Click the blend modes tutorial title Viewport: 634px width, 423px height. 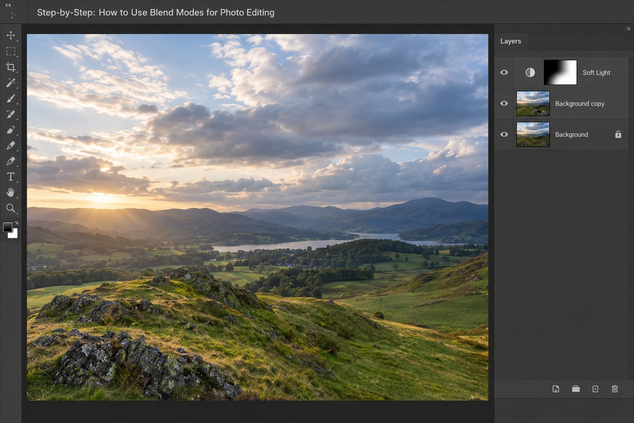coord(156,12)
